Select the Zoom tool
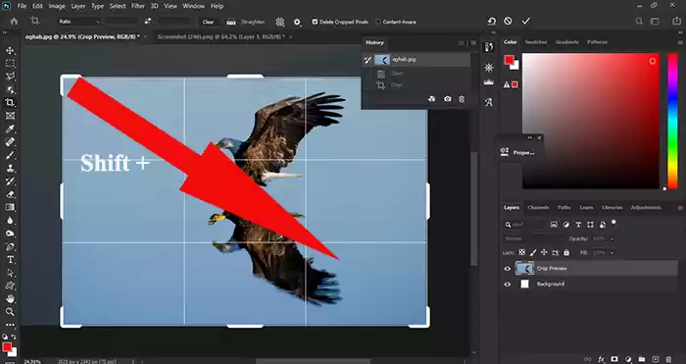 [10, 312]
